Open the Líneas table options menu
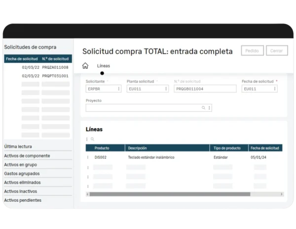Image resolution: width=296 pixels, height=229 pixels. click(87, 139)
